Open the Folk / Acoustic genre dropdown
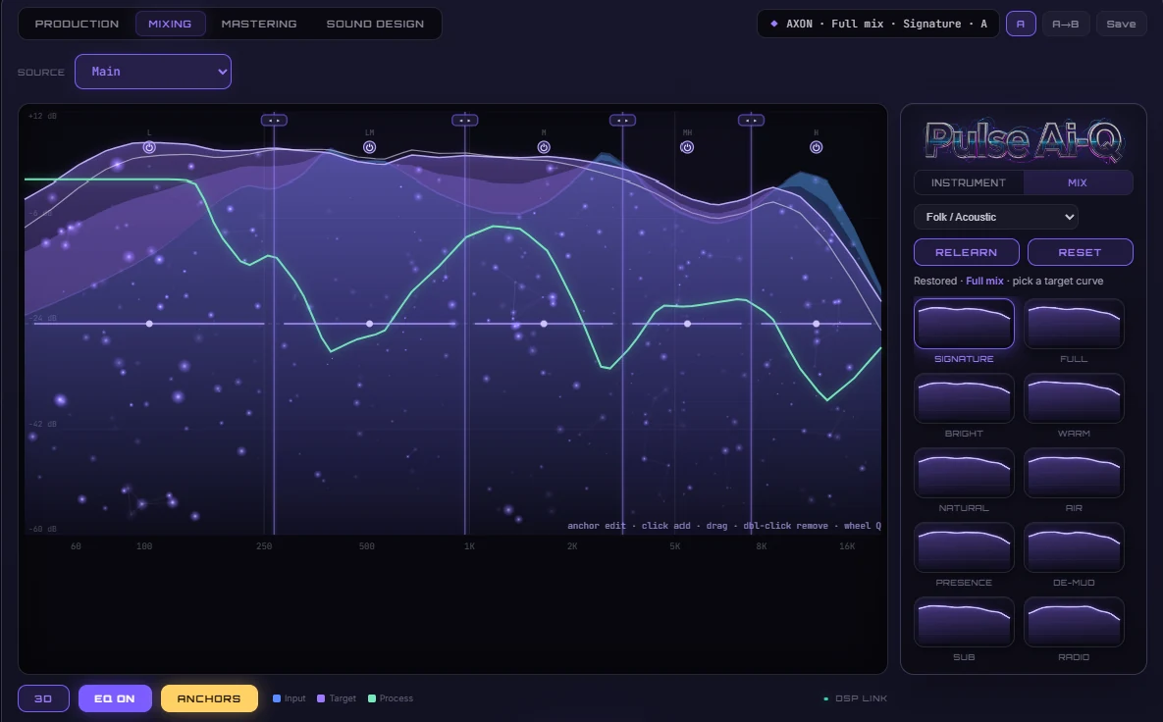1163x722 pixels. coord(995,217)
